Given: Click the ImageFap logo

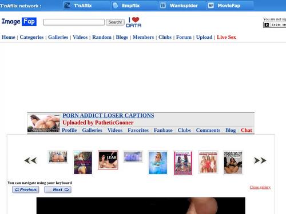Looking at the screenshot, I should tap(19, 22).
